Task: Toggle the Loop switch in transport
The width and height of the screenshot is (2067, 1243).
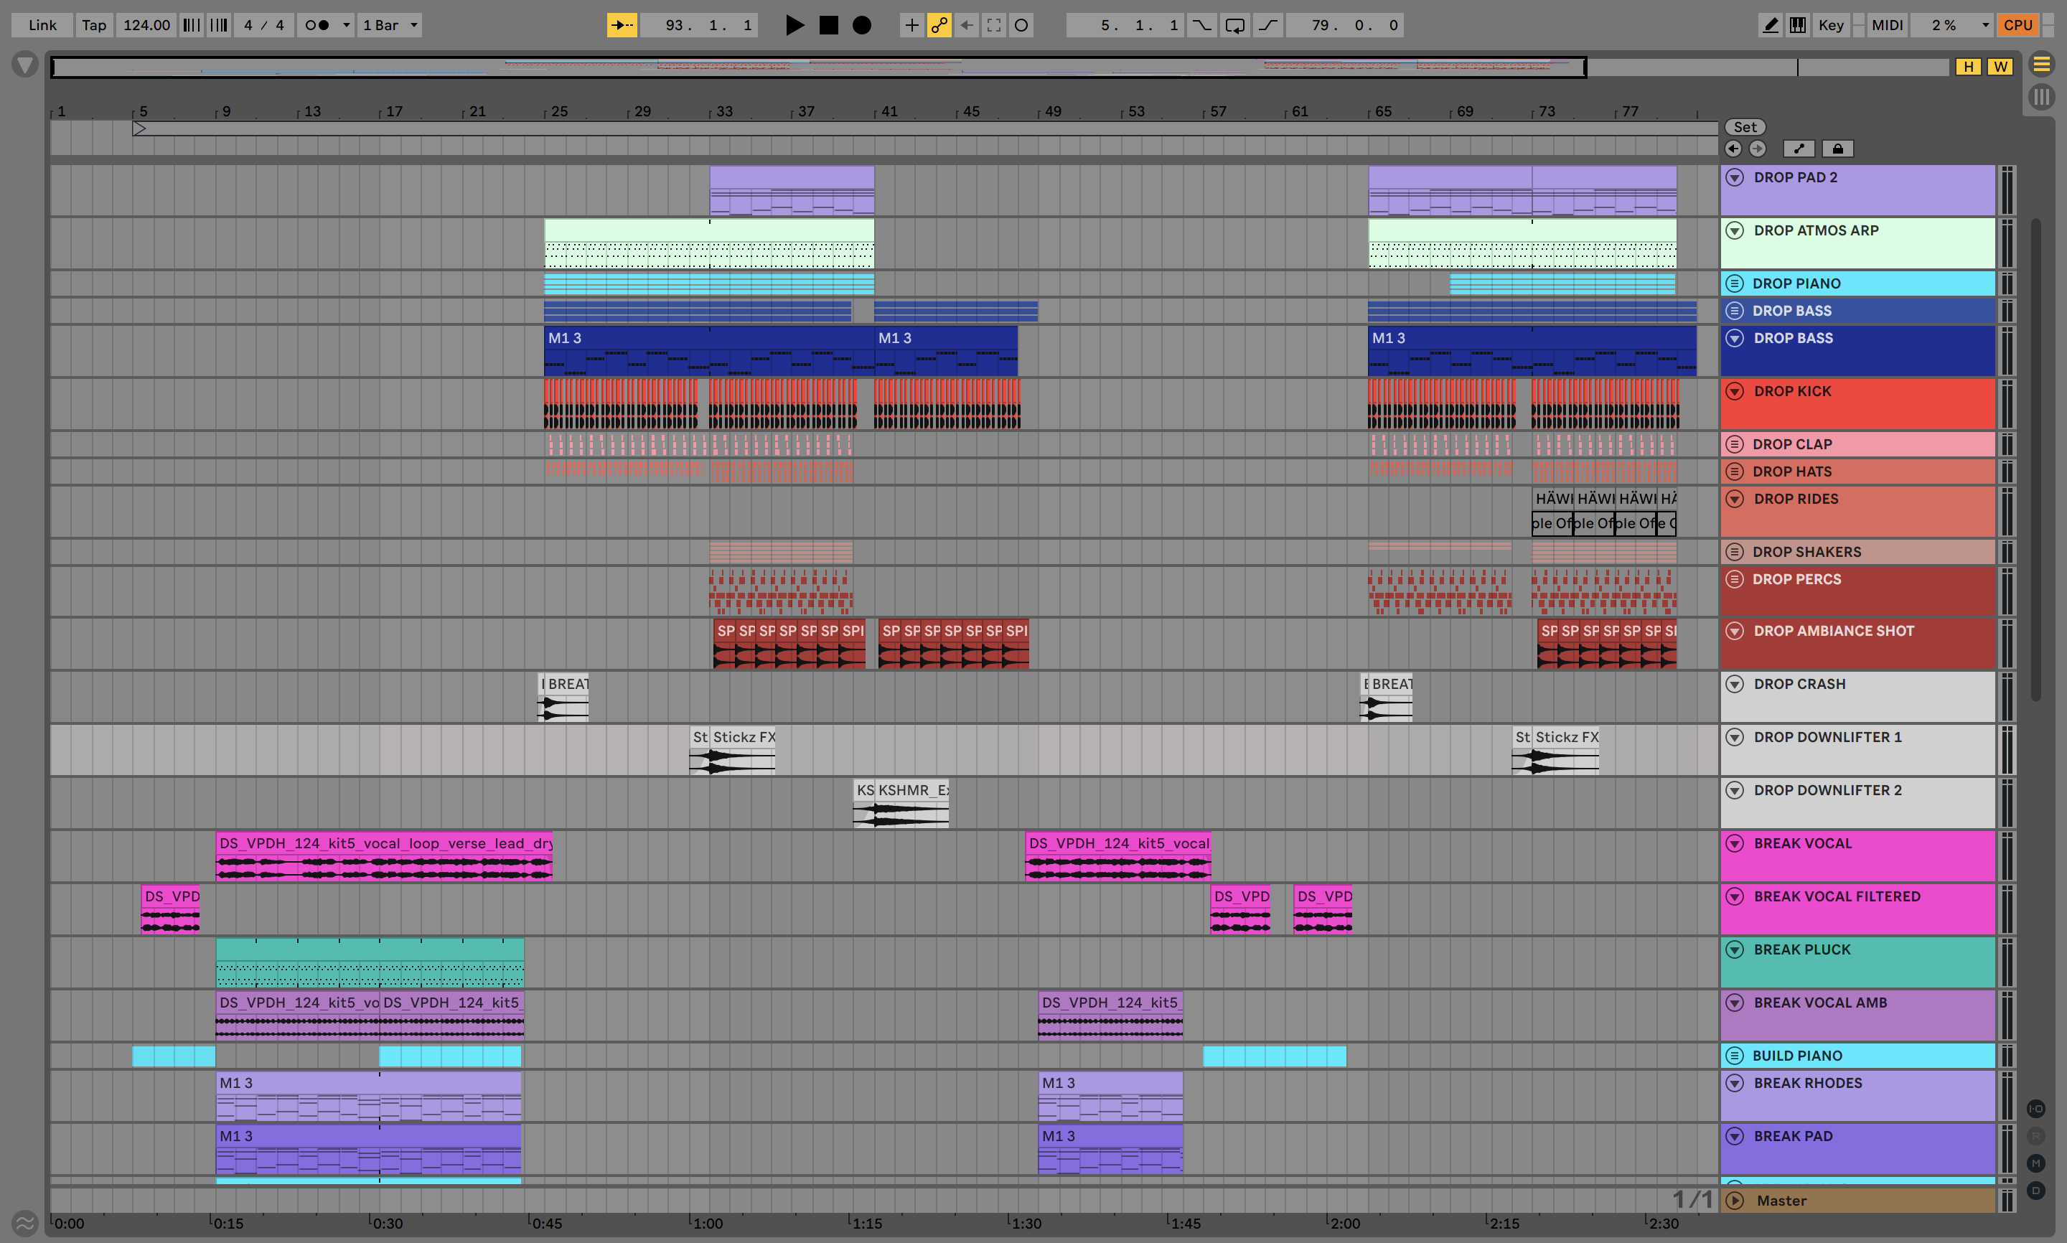Action: point(1234,25)
